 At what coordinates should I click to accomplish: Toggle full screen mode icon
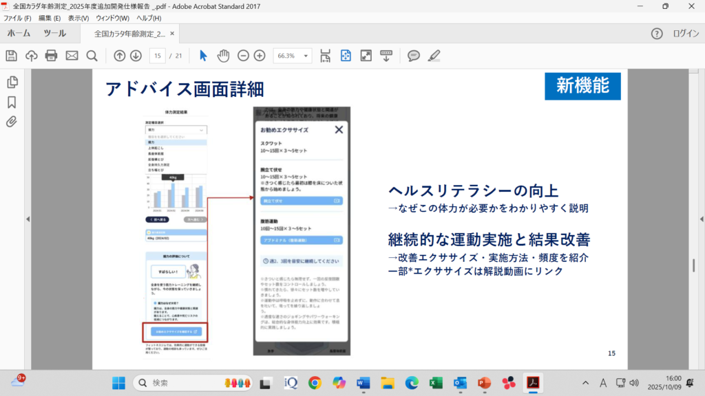[x=366, y=56]
